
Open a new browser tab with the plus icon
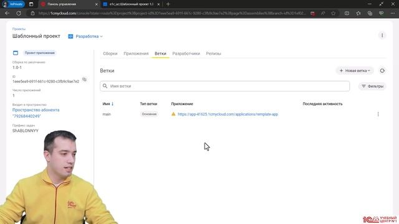click(168, 4)
